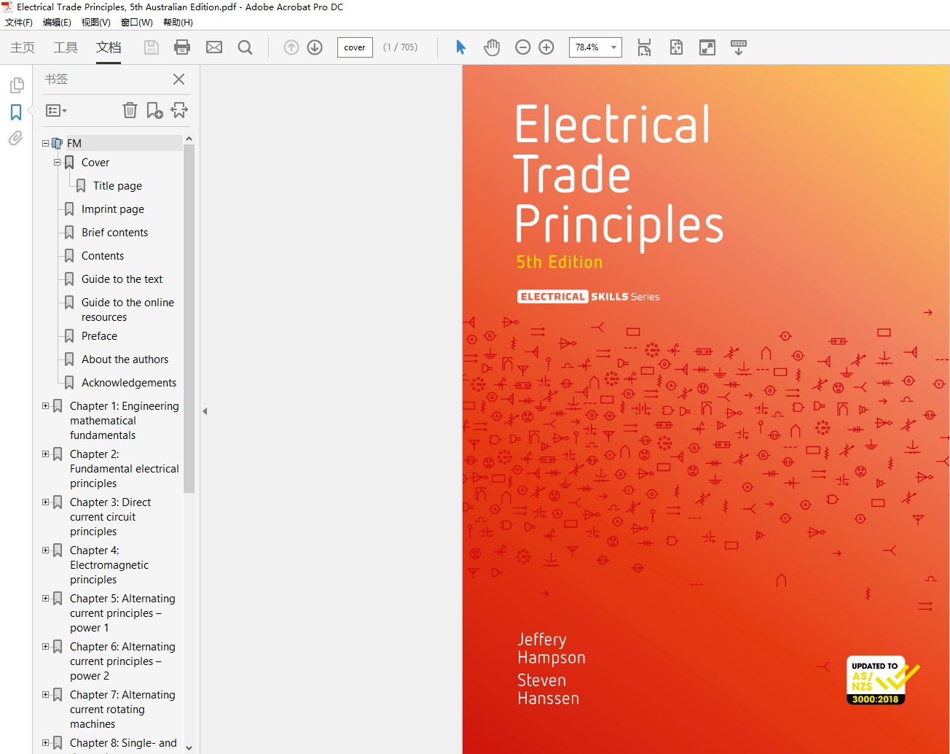Click the Fit width scrolling icon
The height and width of the screenshot is (754, 950).
tap(645, 47)
